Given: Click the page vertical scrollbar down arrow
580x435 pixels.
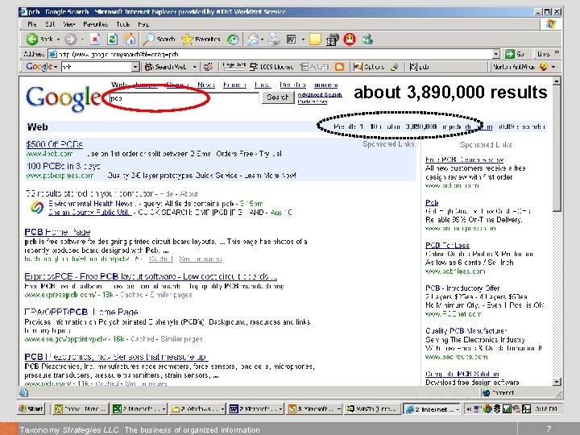Looking at the screenshot, I should click(x=557, y=381).
